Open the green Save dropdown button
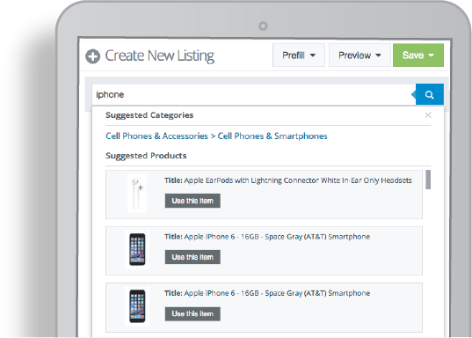This screenshot has height=338, width=472. 418,55
